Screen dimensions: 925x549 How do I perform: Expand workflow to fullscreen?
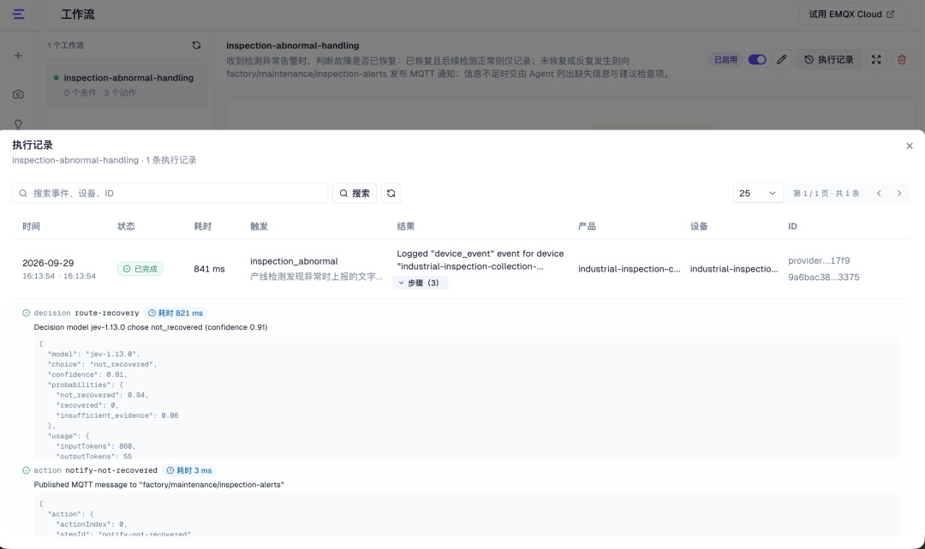876,60
